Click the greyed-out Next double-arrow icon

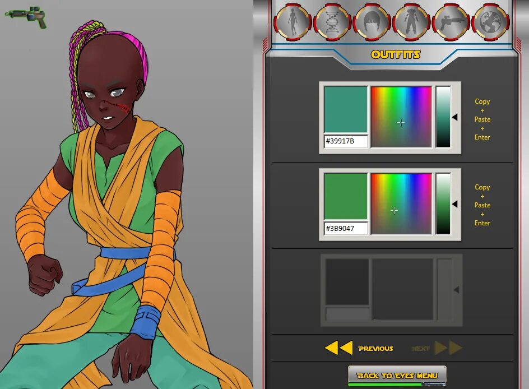click(448, 348)
